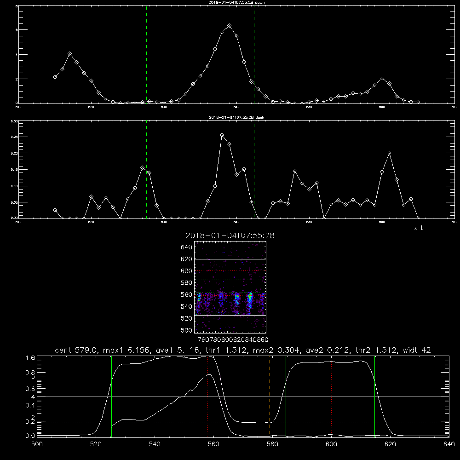Click the highest peak marker in the dawn plot
Screen dimensions: 460x460
[x=230, y=26]
